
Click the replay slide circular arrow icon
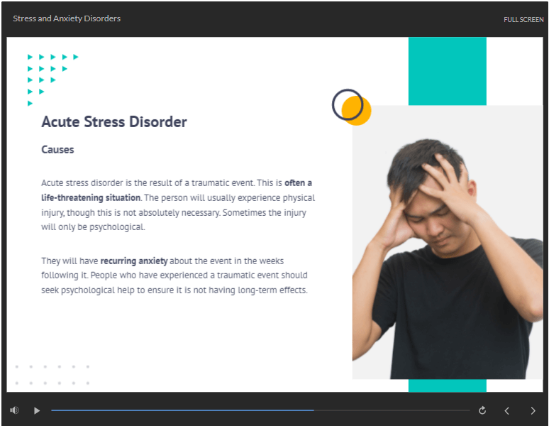[482, 410]
